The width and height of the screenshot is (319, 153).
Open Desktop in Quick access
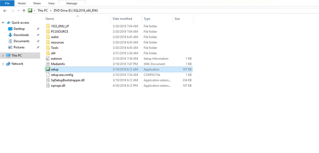click(x=19, y=29)
